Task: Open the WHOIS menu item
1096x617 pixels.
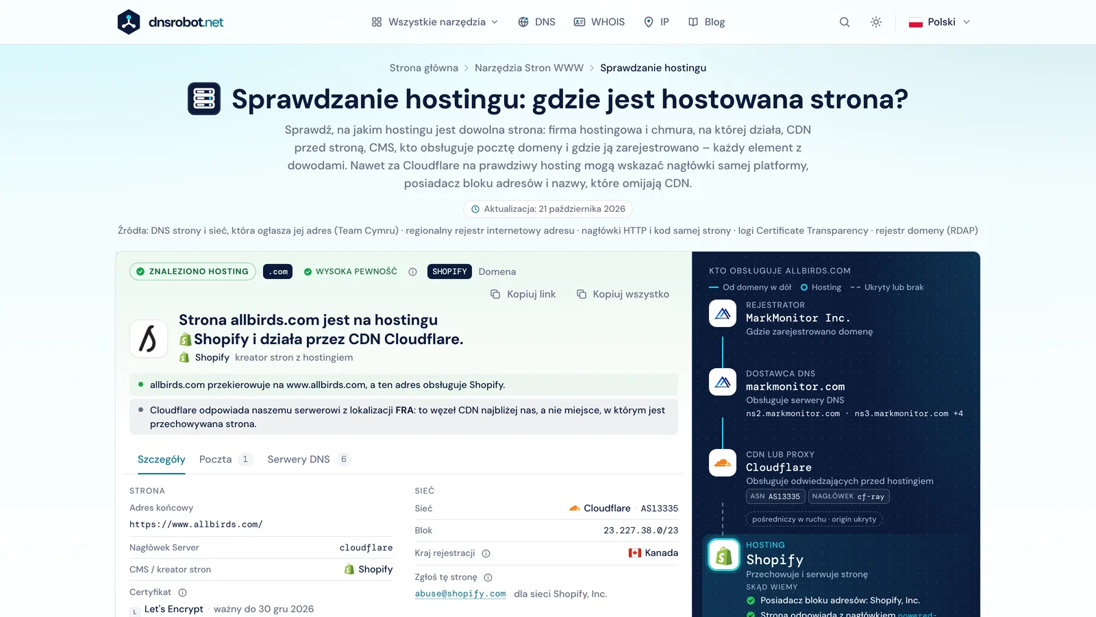Action: [599, 22]
